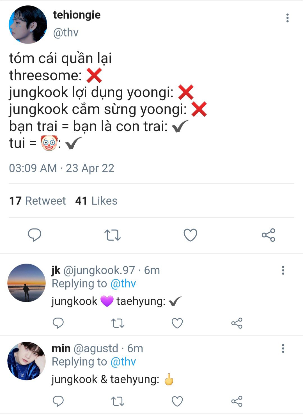The height and width of the screenshot is (415, 303).
Task: Retweet the main tweet by tehiongie
Action: click(x=113, y=235)
